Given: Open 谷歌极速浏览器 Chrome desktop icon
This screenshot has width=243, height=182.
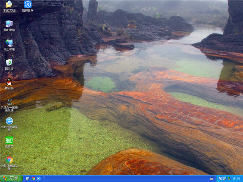Looking at the screenshot, I should [9, 160].
